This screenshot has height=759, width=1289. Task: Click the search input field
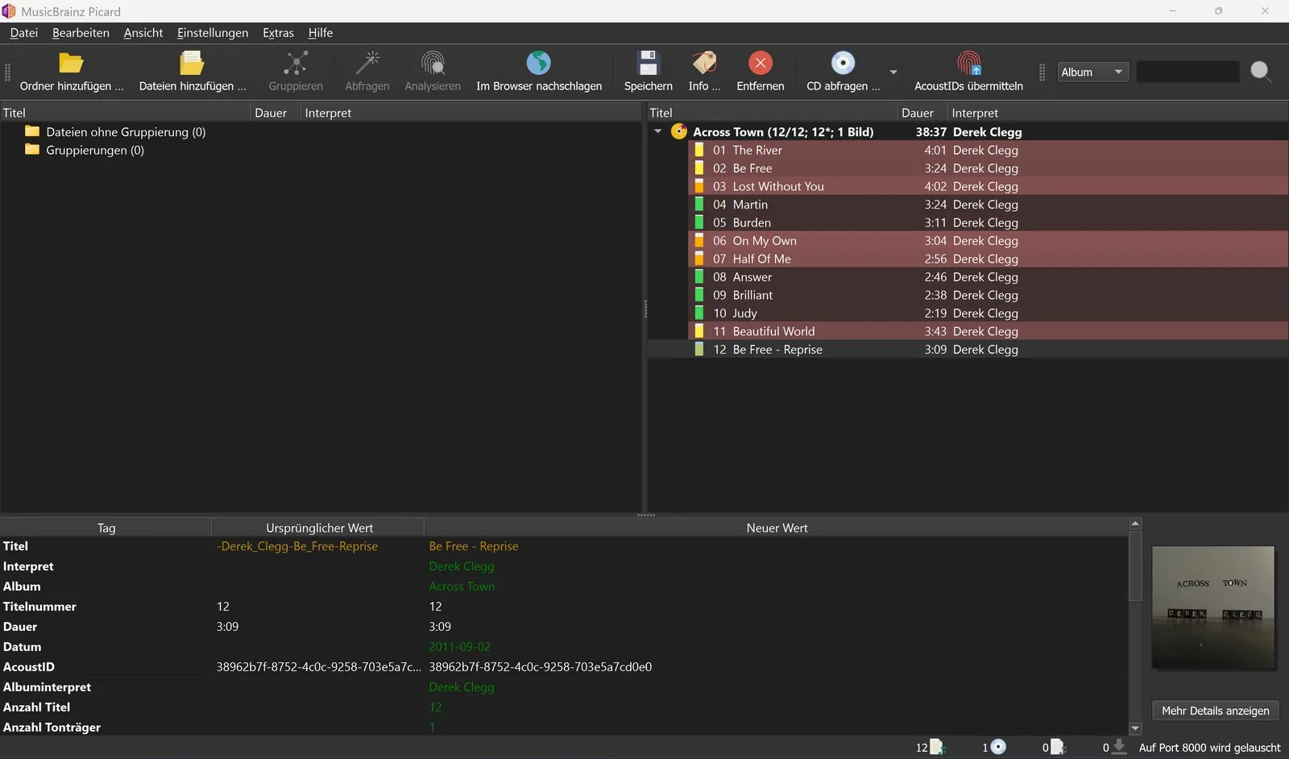(x=1187, y=72)
